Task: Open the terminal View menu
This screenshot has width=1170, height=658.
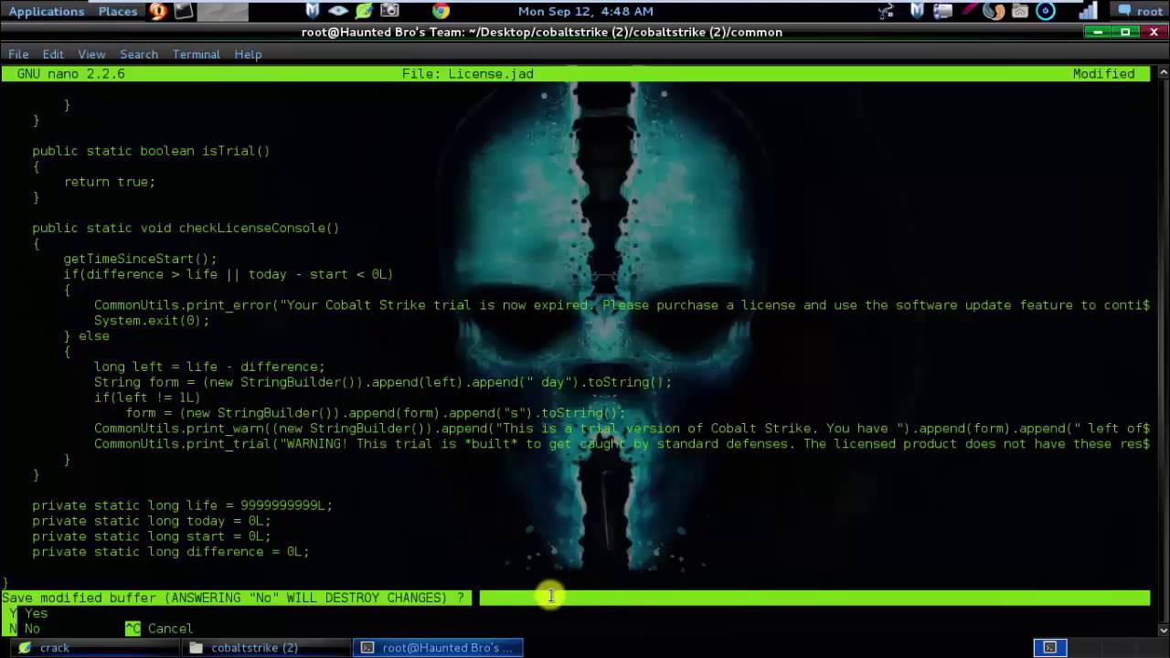Action: pyautogui.click(x=91, y=54)
